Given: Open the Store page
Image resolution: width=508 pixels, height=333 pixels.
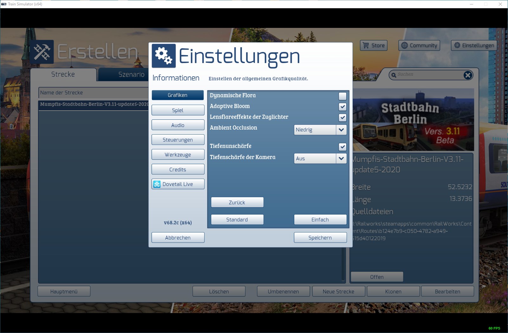Looking at the screenshot, I should point(374,45).
